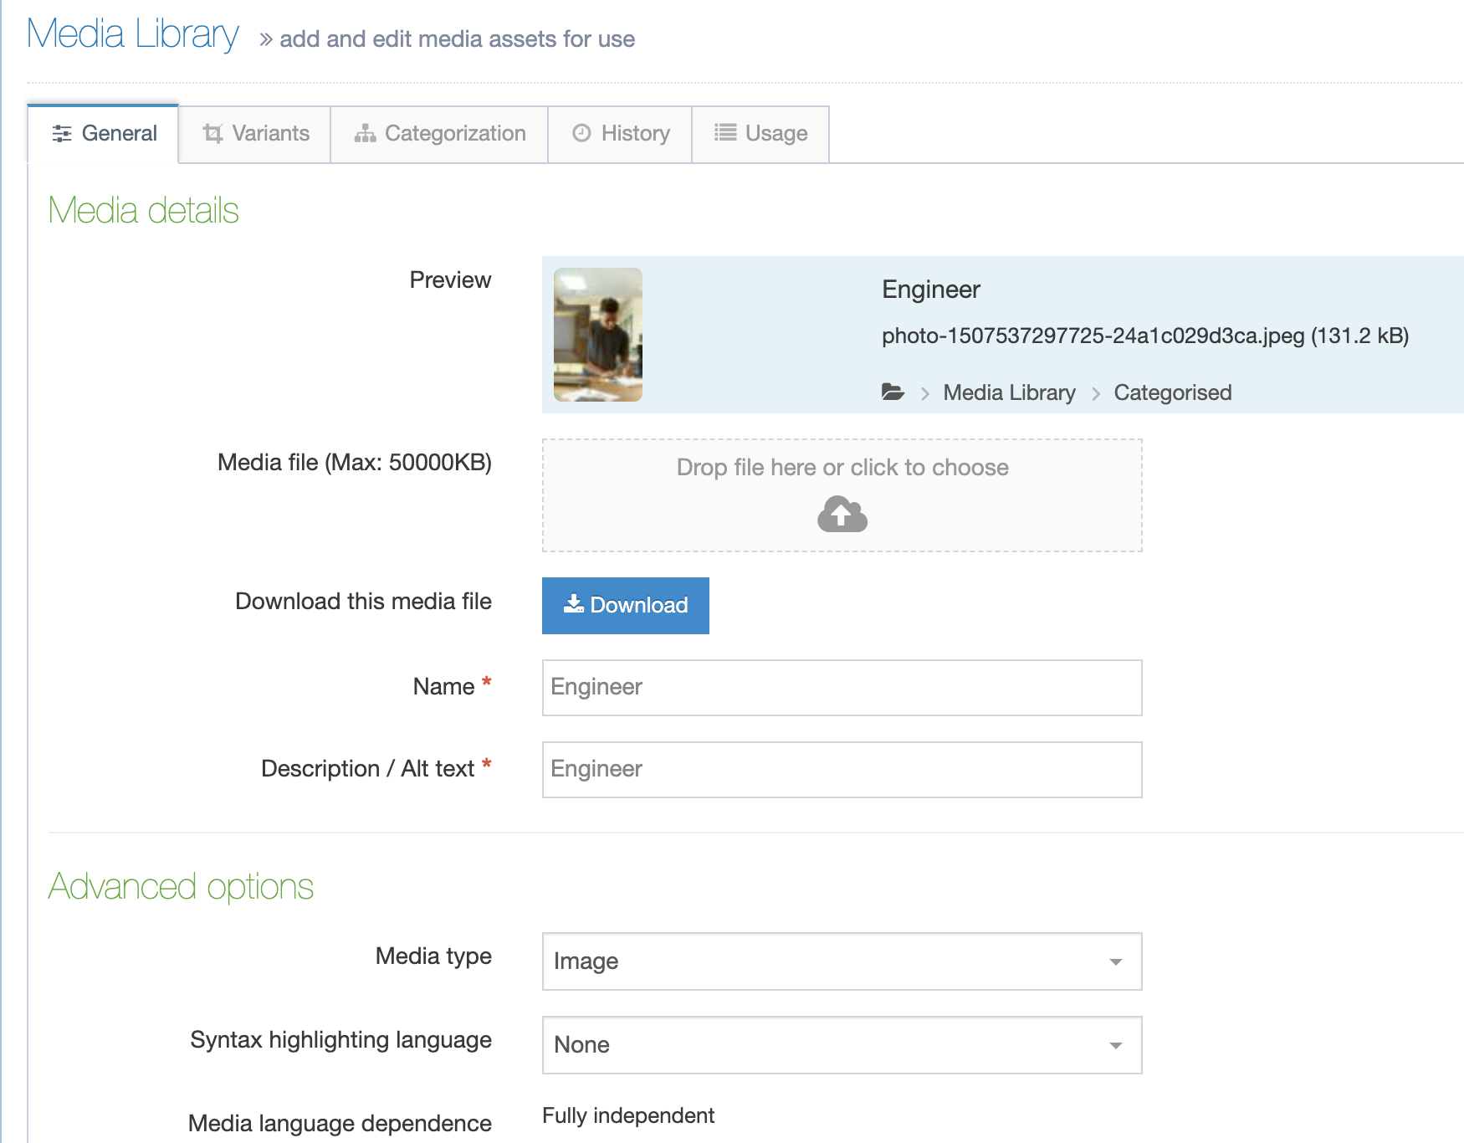Click into the Description / Alt text field
The width and height of the screenshot is (1464, 1143).
pyautogui.click(x=841, y=770)
